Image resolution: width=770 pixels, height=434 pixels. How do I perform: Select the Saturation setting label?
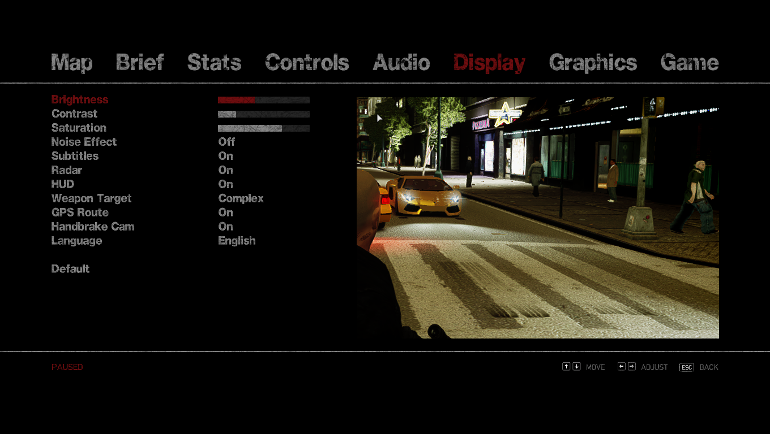[x=79, y=128]
